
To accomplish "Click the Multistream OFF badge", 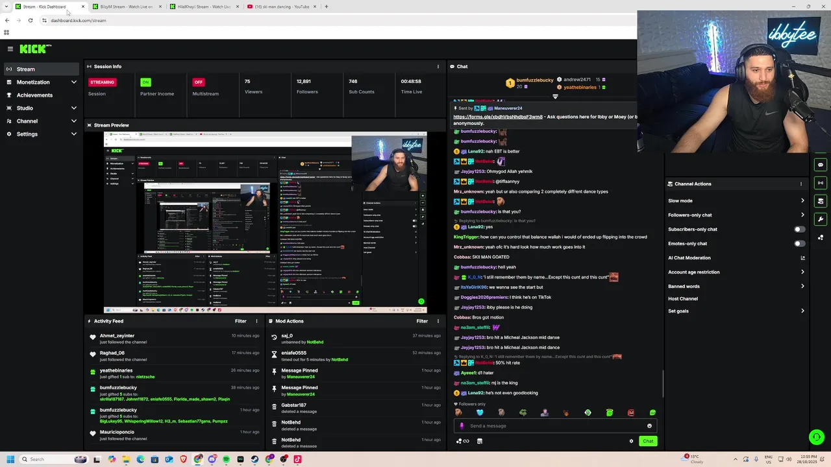I will tap(199, 82).
